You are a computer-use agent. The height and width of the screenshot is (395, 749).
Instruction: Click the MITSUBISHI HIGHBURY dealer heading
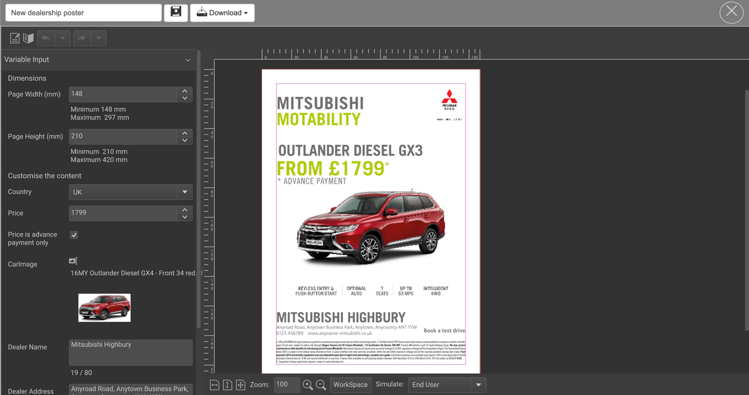pos(341,317)
